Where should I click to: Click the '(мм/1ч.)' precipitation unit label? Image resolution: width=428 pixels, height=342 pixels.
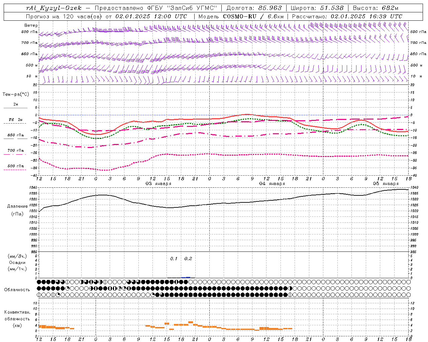[x=17, y=269]
